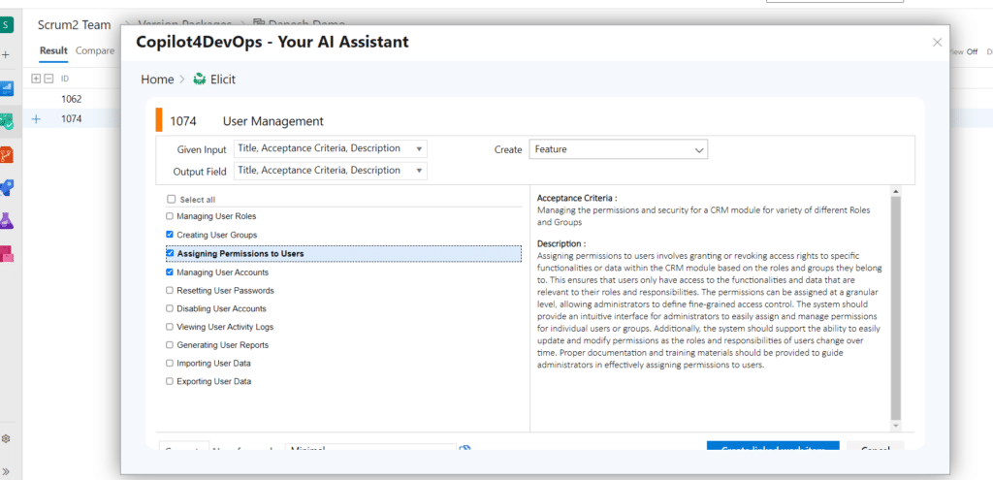The image size is (993, 480).
Task: Open Artifacts from the left sidebar
Action: (7, 253)
